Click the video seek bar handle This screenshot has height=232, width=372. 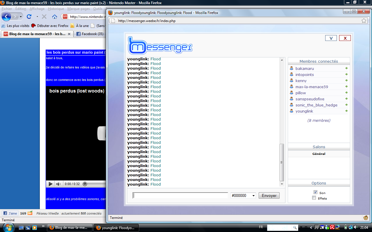pyautogui.click(x=85, y=184)
